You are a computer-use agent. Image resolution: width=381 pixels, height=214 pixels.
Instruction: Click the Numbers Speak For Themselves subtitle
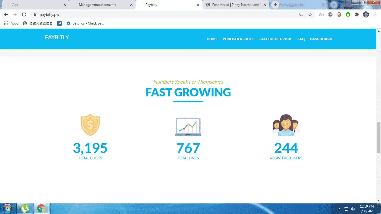(x=188, y=82)
